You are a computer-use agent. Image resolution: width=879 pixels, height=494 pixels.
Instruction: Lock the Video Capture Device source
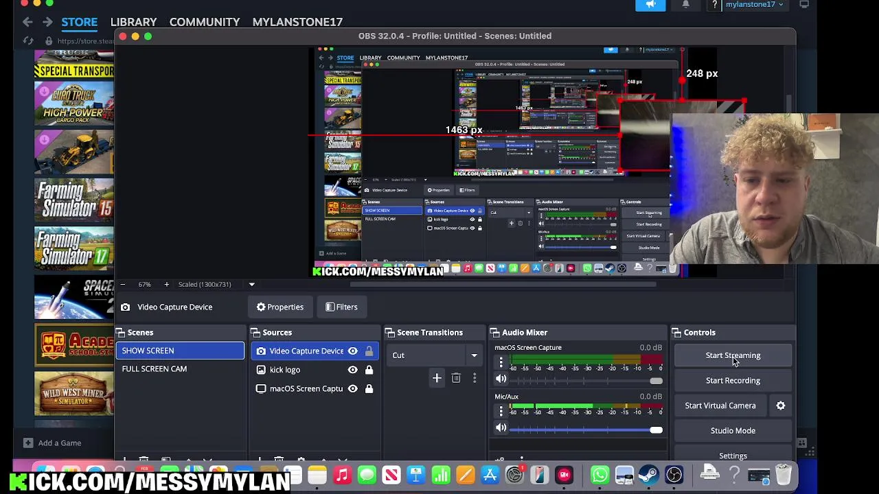point(369,351)
